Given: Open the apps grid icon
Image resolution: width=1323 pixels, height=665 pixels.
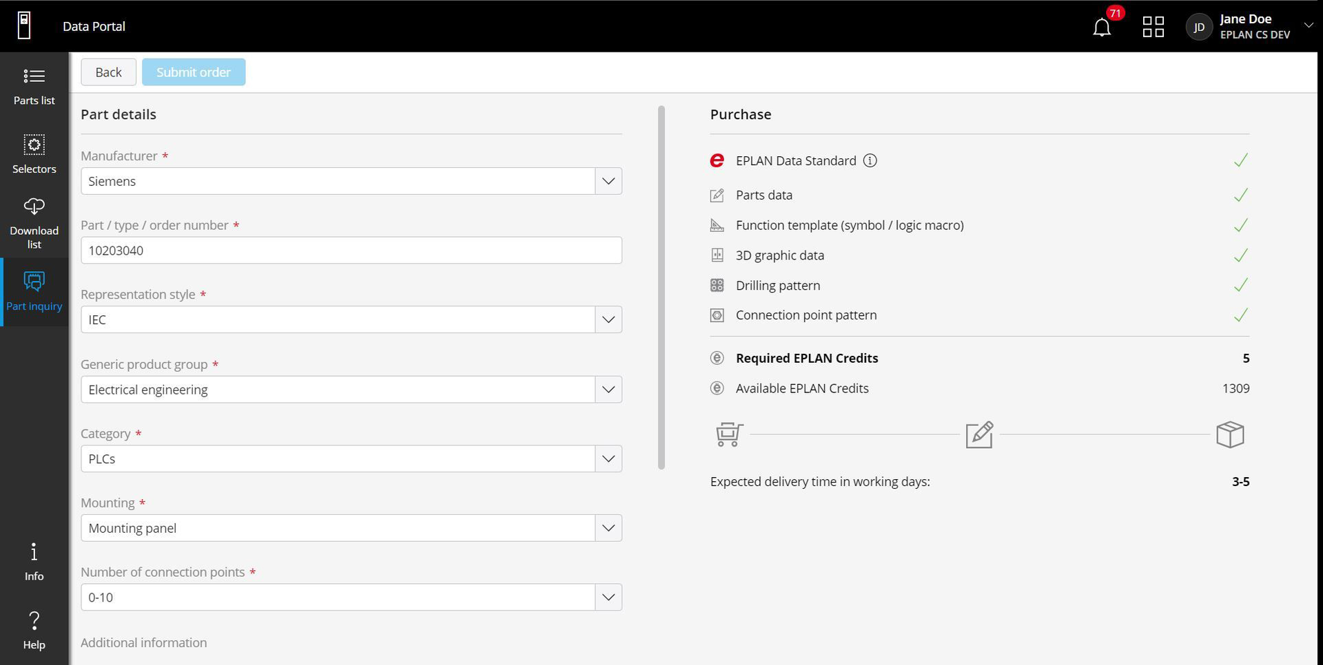Looking at the screenshot, I should [x=1153, y=27].
